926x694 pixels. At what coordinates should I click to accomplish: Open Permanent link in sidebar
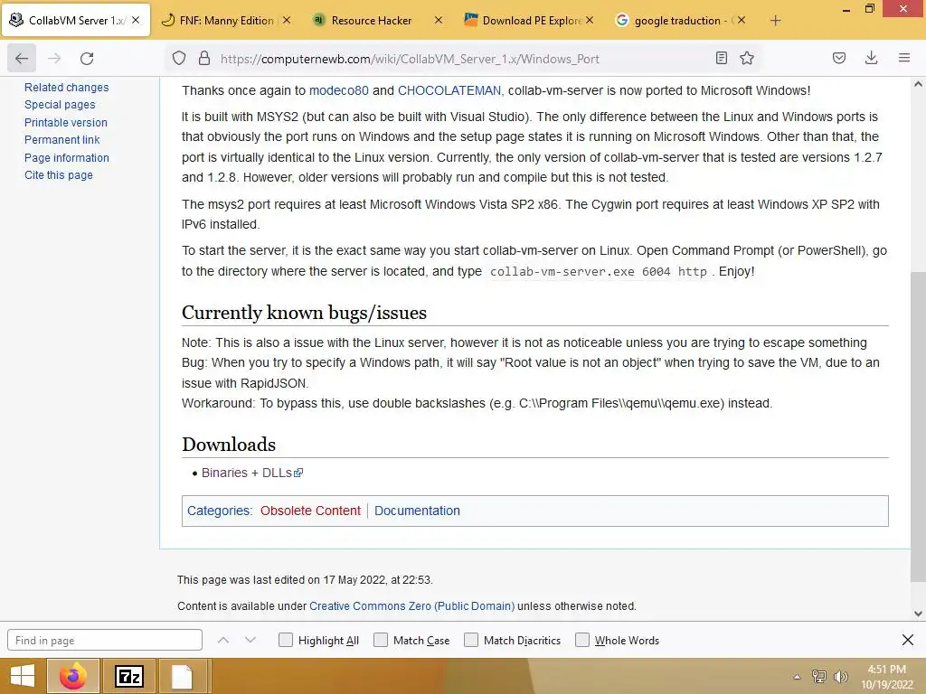pos(62,140)
